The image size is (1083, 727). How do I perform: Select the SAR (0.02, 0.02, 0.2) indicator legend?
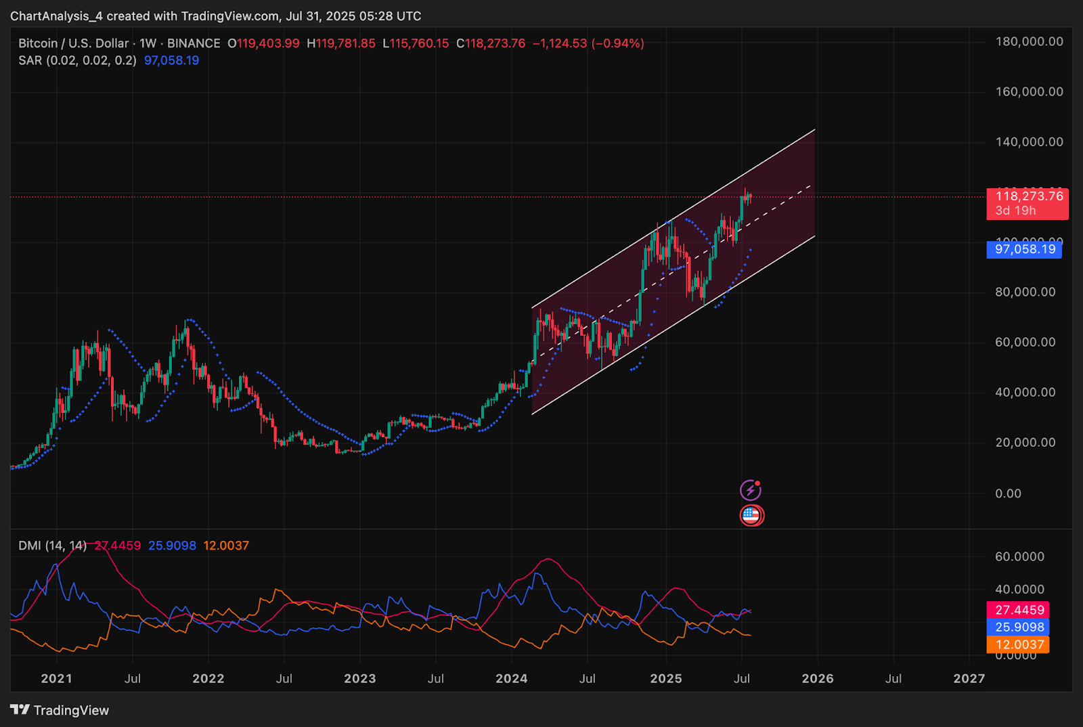tap(77, 60)
